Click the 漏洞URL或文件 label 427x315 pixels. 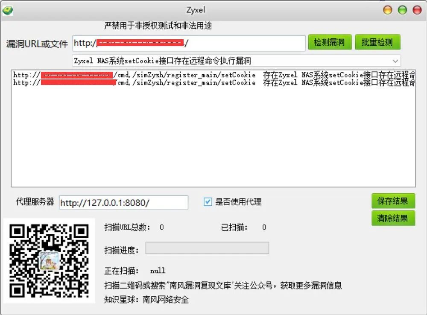click(37, 44)
